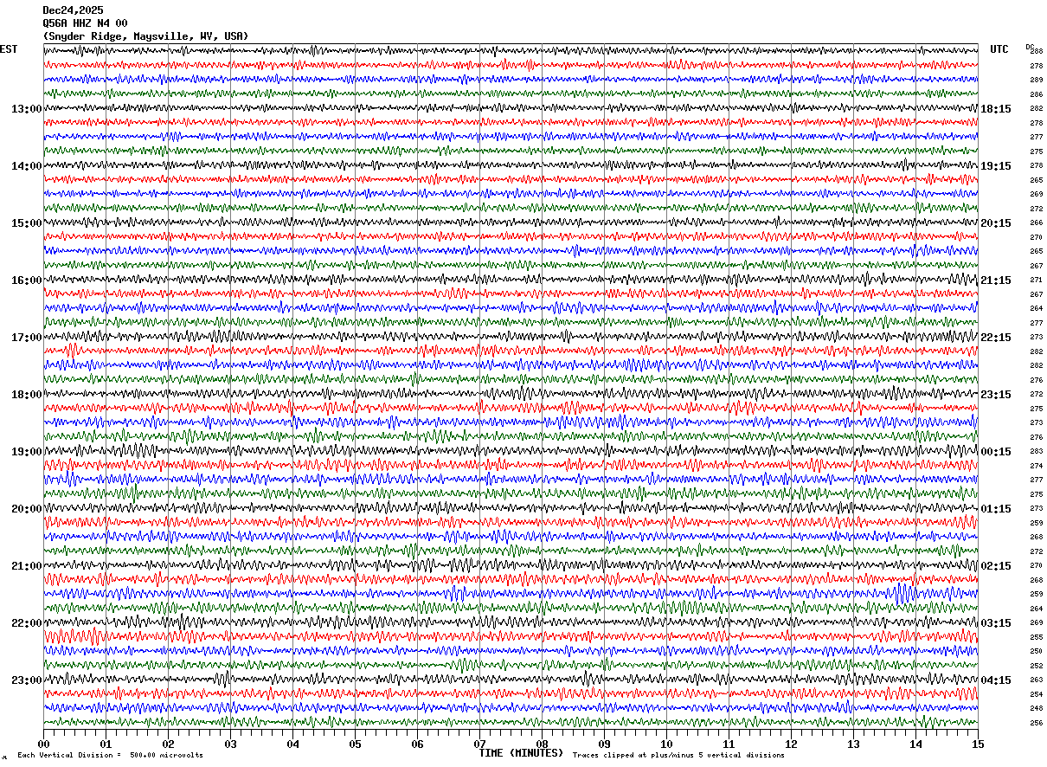1047x767 pixels.
Task: Click the DC offset value 289
Action: point(1037,81)
